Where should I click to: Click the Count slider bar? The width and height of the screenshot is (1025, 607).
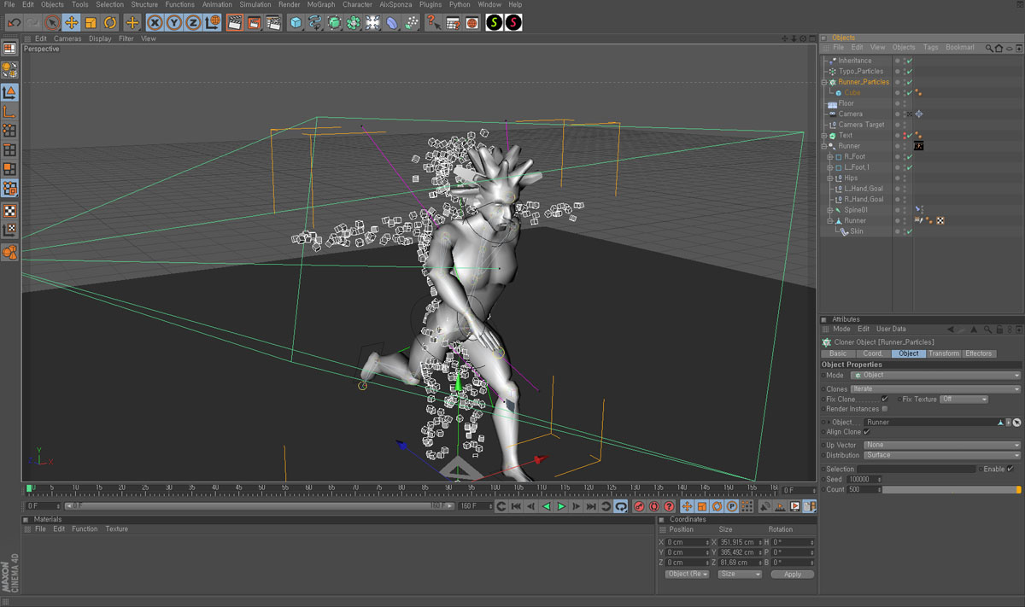950,490
